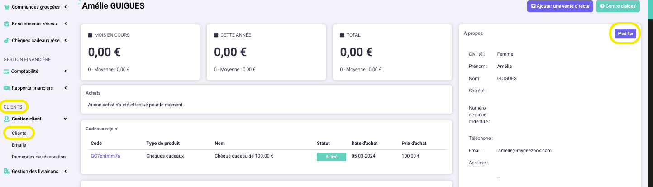This screenshot has width=653, height=187.
Task: Click Ajouter une vente directe button
Action: pos(560,6)
